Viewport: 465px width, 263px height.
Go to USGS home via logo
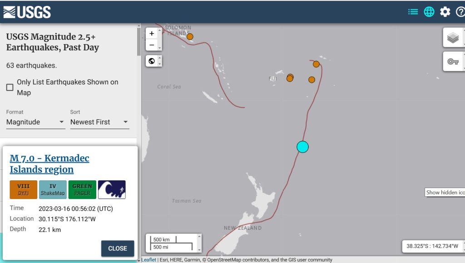coord(27,12)
